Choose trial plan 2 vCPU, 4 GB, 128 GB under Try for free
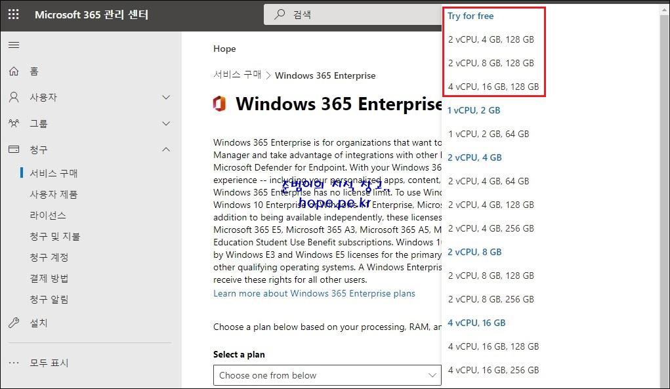Screen dimensions: 670x389 tap(491, 39)
